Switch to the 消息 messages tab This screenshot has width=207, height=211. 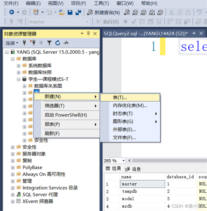133,169
